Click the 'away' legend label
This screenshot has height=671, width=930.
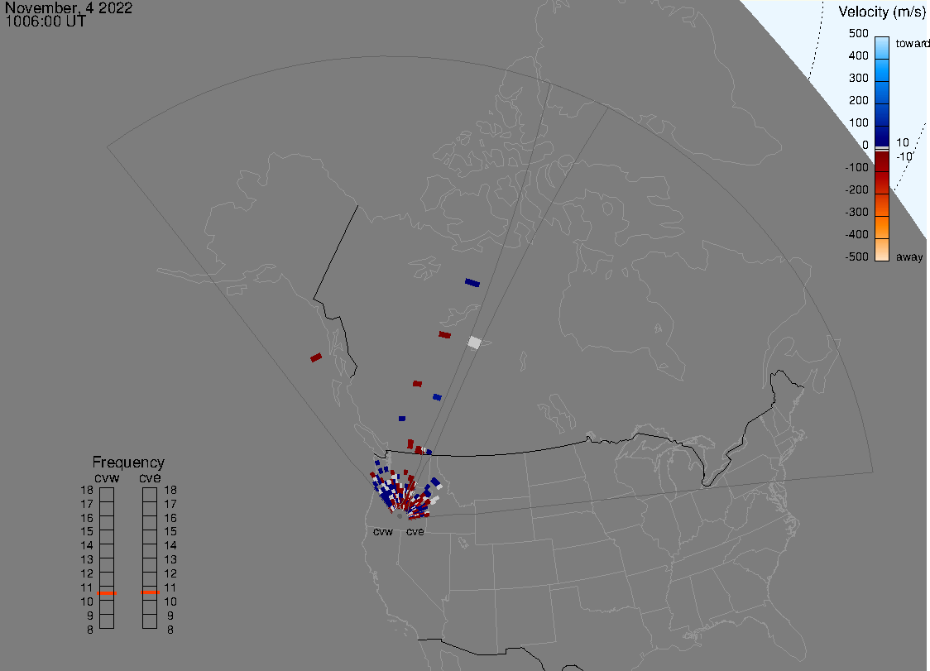909,256
